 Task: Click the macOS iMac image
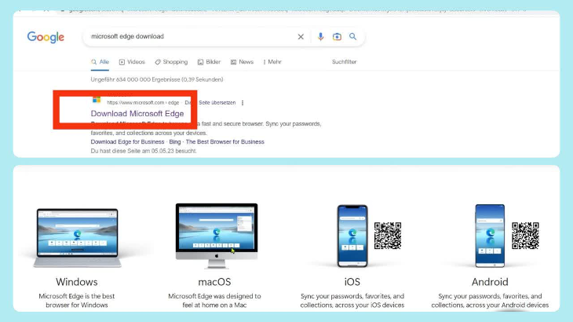pos(217,236)
